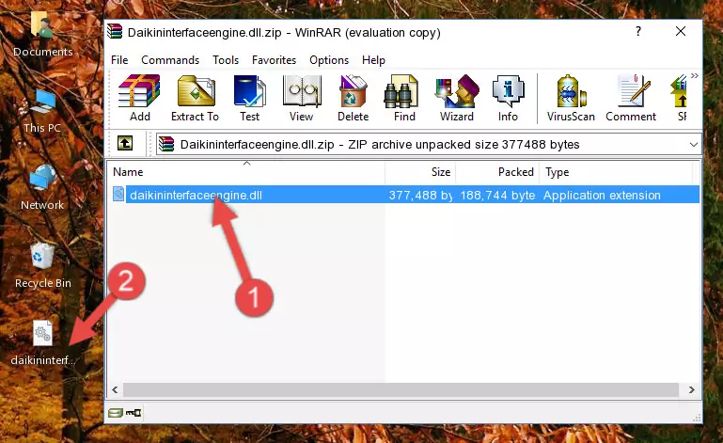Click horizontal scrollbar left arrow

coord(116,389)
